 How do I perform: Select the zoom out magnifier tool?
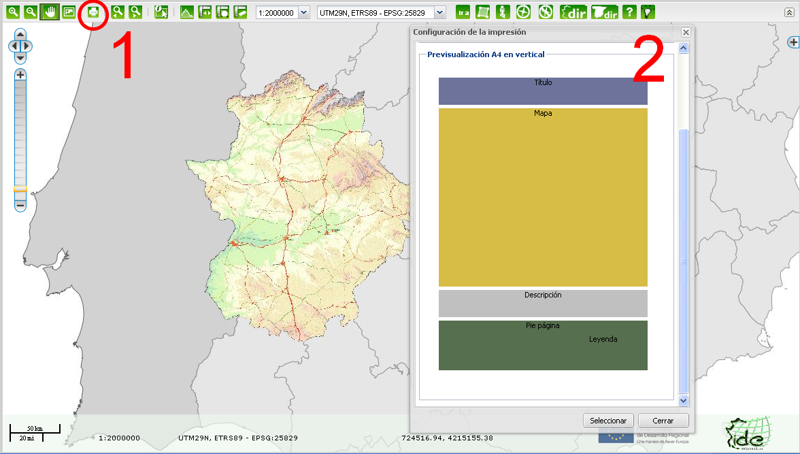click(31, 12)
